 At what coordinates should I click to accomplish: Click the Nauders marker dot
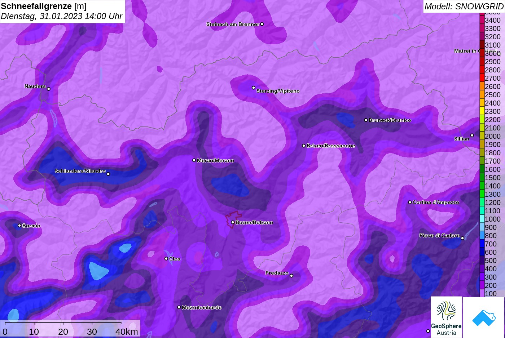click(49, 89)
